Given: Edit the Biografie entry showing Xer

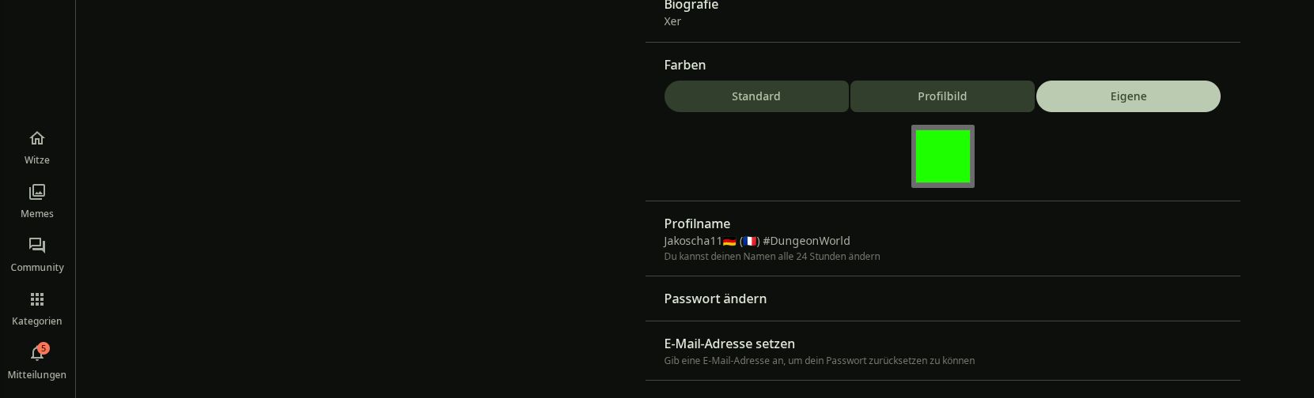Looking at the screenshot, I should pos(941,14).
